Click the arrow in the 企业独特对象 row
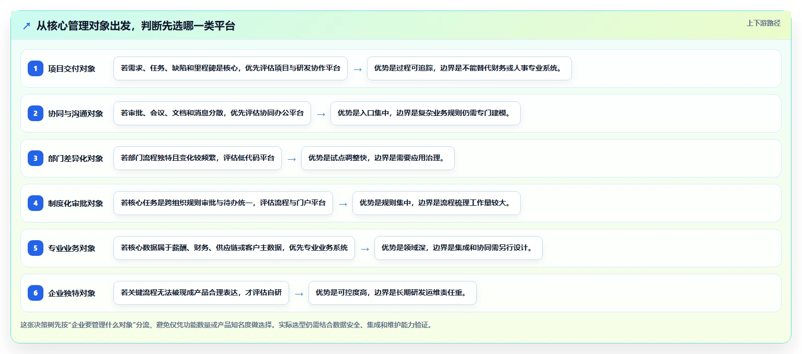This screenshot has height=354, width=802. click(299, 293)
